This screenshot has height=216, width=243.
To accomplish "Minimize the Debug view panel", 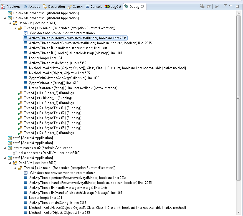I will pos(231,6).
